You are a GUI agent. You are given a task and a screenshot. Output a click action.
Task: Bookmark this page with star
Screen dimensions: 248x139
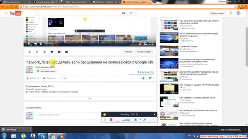point(236,7)
